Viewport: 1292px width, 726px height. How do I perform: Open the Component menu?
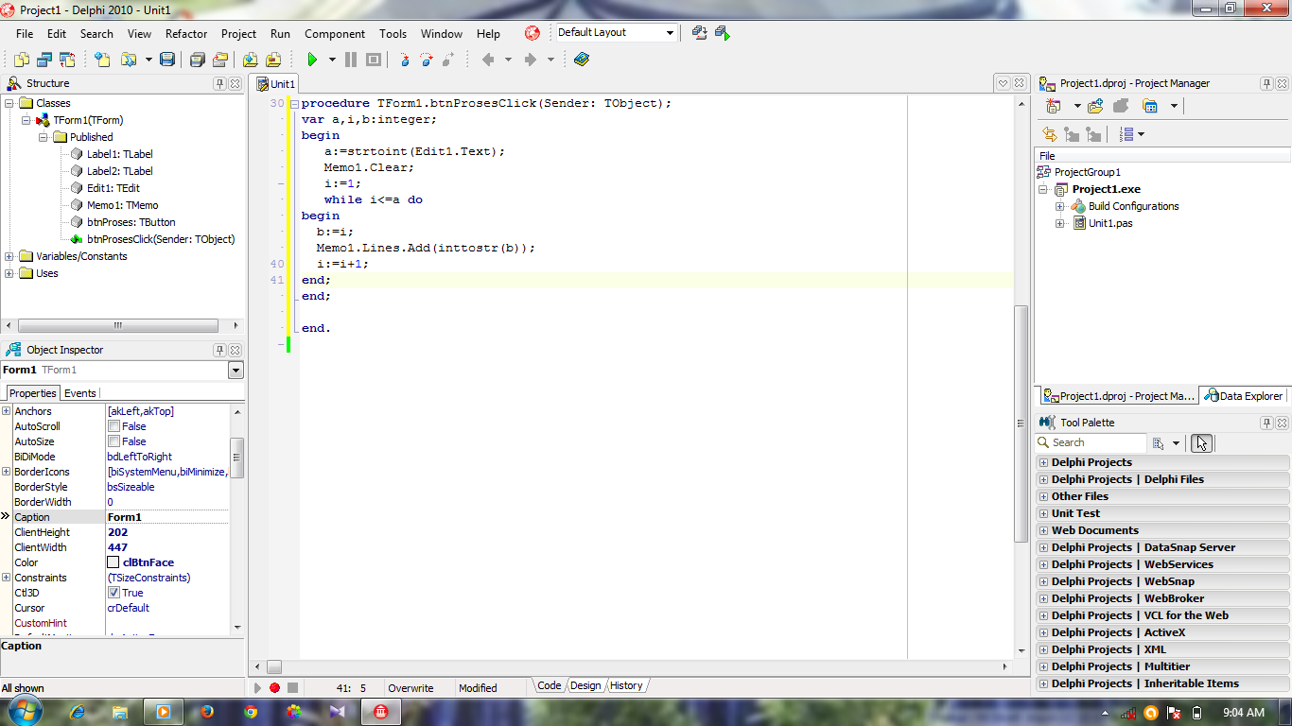click(334, 33)
